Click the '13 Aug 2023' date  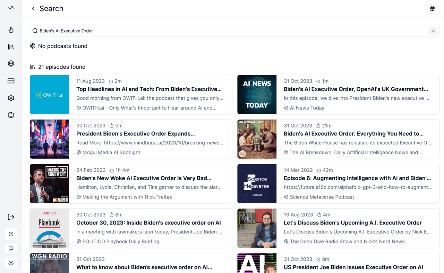(298, 215)
